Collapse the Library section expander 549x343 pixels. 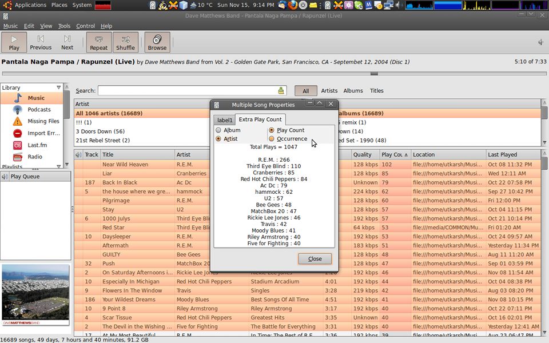(x=58, y=87)
